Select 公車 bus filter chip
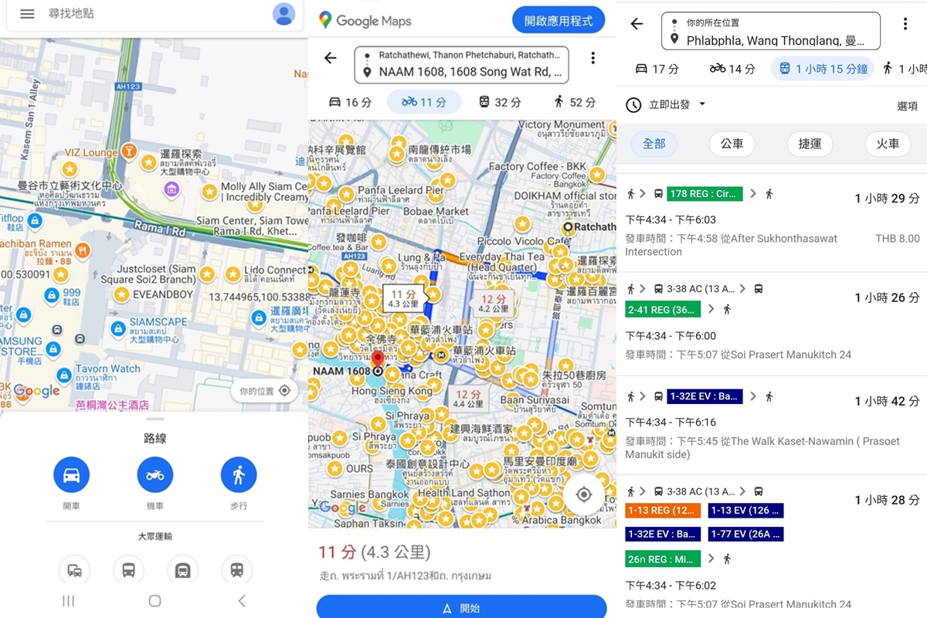The height and width of the screenshot is (618, 927). tap(732, 144)
